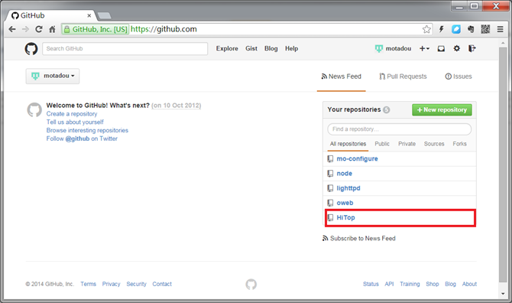This screenshot has width=512, height=303.
Task: Click the secure lock GitHub, Inc. badge
Action: (x=96, y=29)
